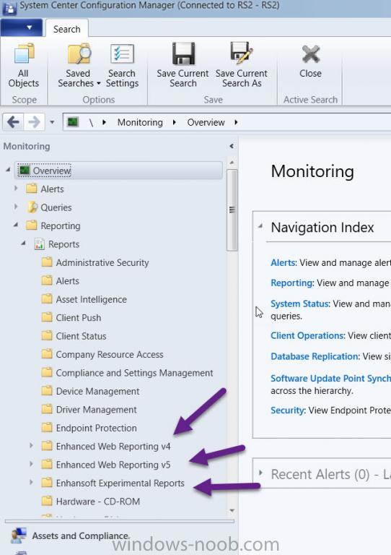
Task: Click Save Current Search As
Action: (x=242, y=66)
